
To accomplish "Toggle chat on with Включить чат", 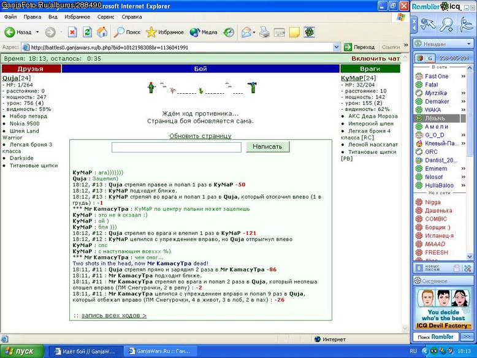I will tap(376, 58).
